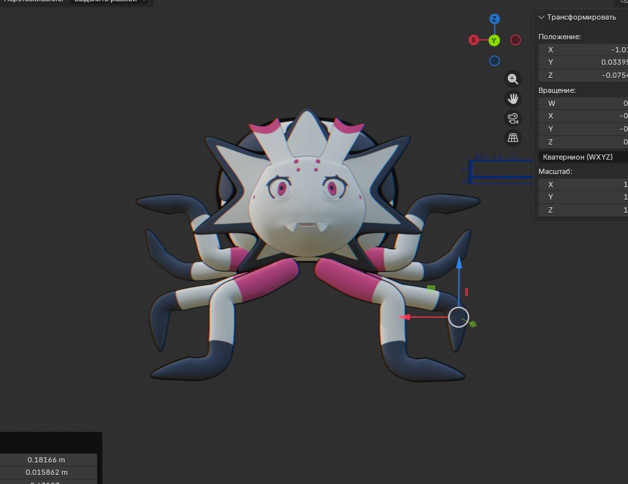The height and width of the screenshot is (484, 628).
Task: Click the Положение Z field
Action: click(x=583, y=75)
